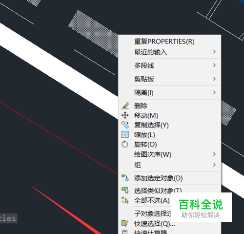This screenshot has height=234, width=244.
Task: Click the deselect icon beside 全部不选(A)
Action: (x=125, y=200)
